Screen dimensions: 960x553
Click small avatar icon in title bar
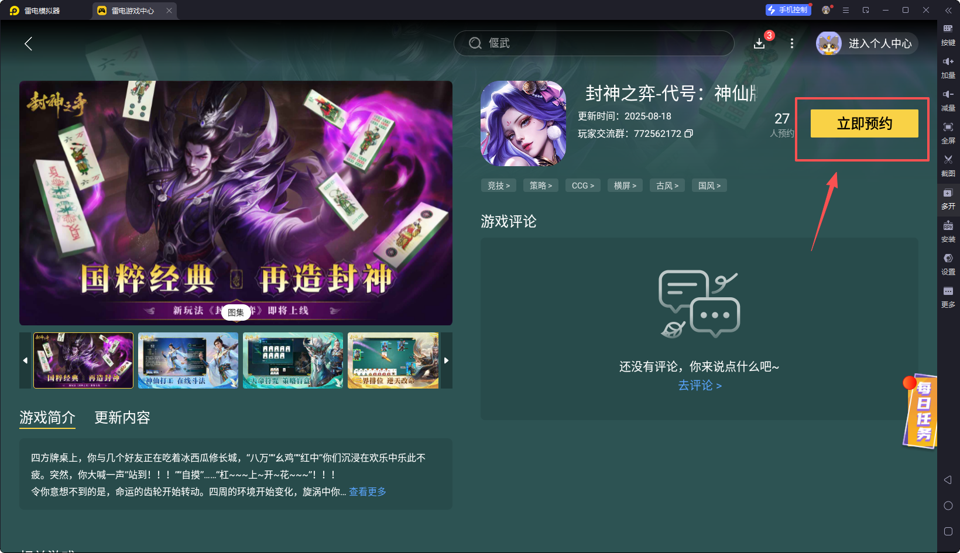click(x=826, y=10)
